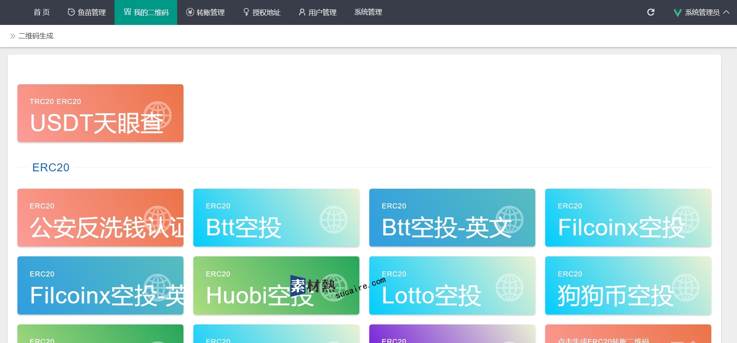Open the 系统管理 menu item

click(x=368, y=12)
